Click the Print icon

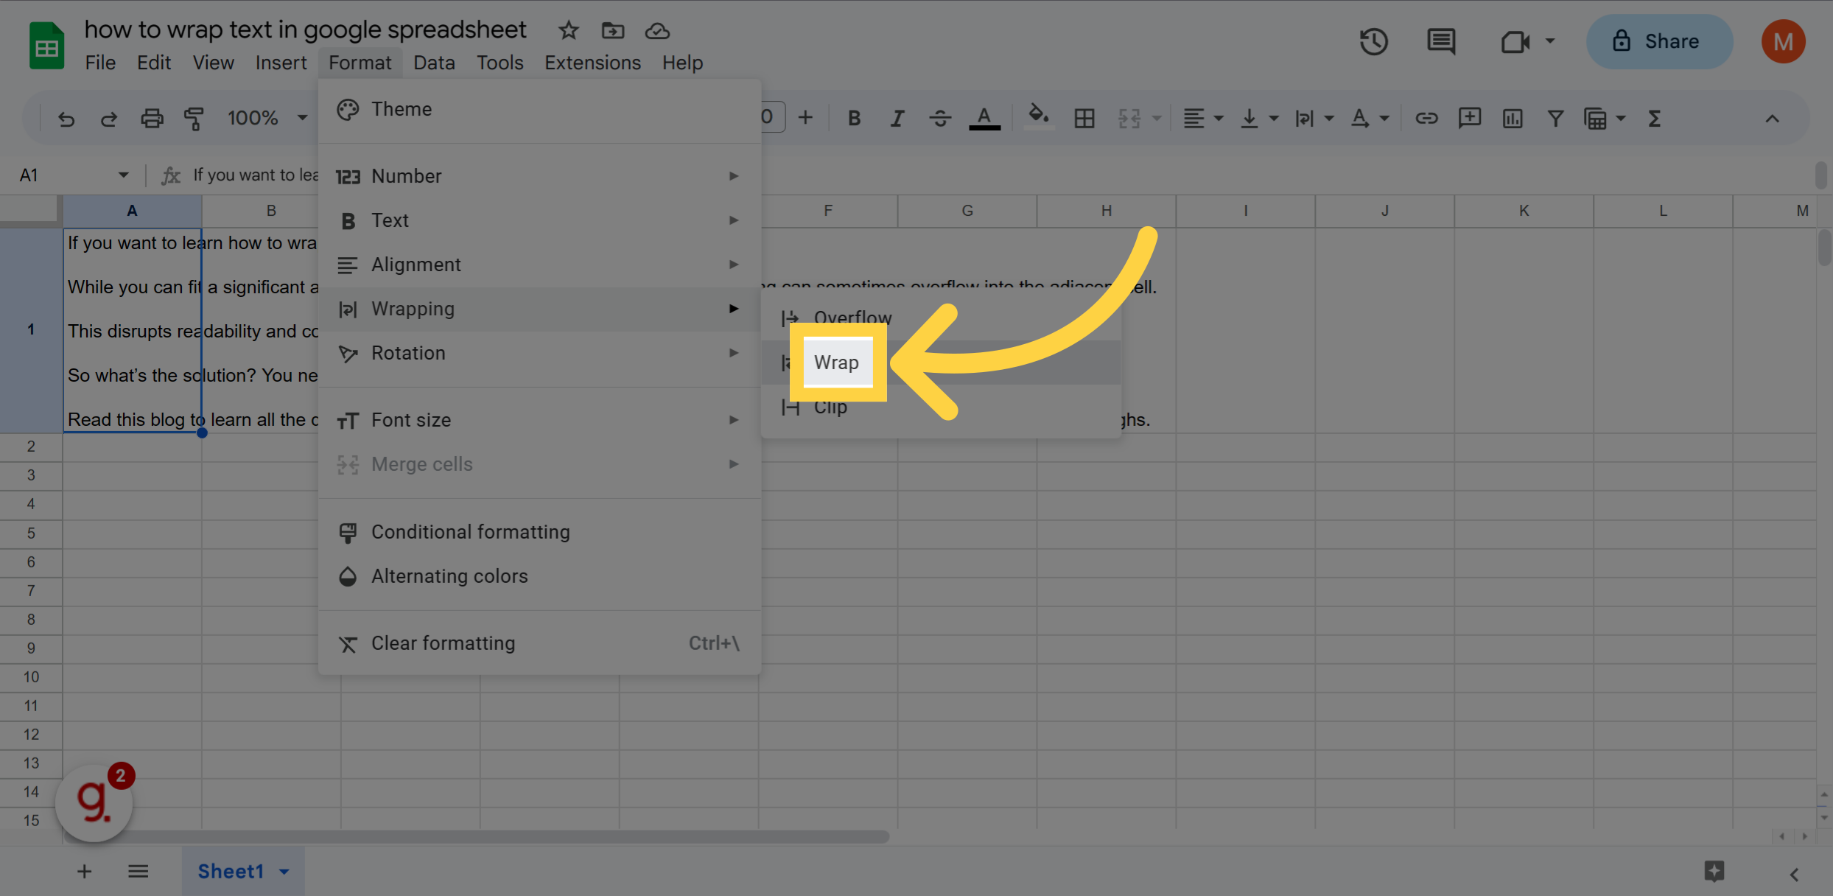coord(152,118)
